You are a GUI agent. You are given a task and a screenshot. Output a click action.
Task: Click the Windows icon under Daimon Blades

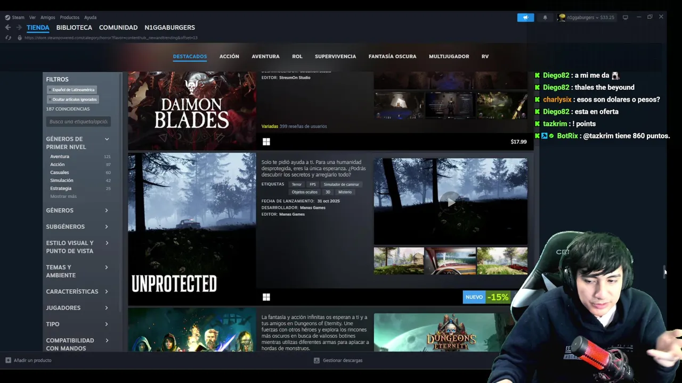[x=266, y=141]
